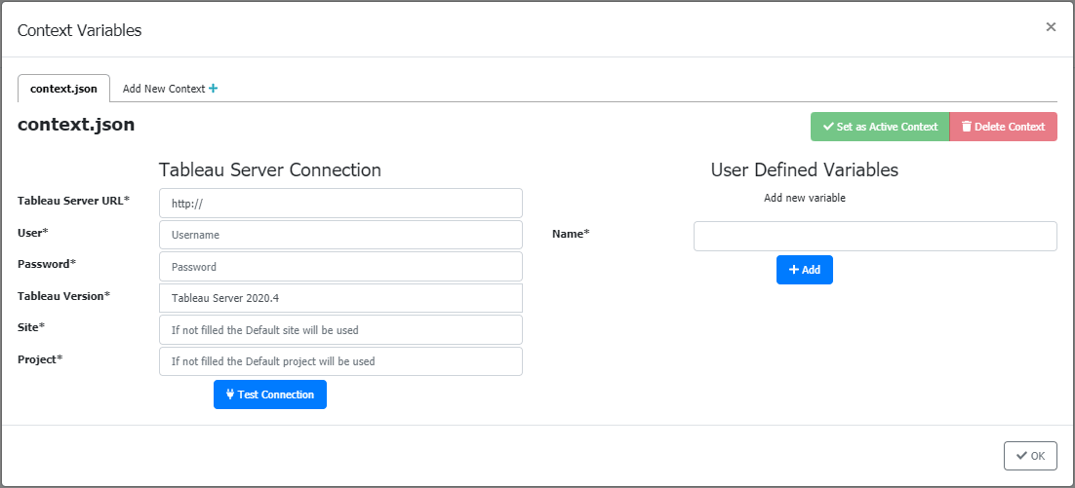Select the Password input box
1075x488 pixels.
click(x=340, y=267)
